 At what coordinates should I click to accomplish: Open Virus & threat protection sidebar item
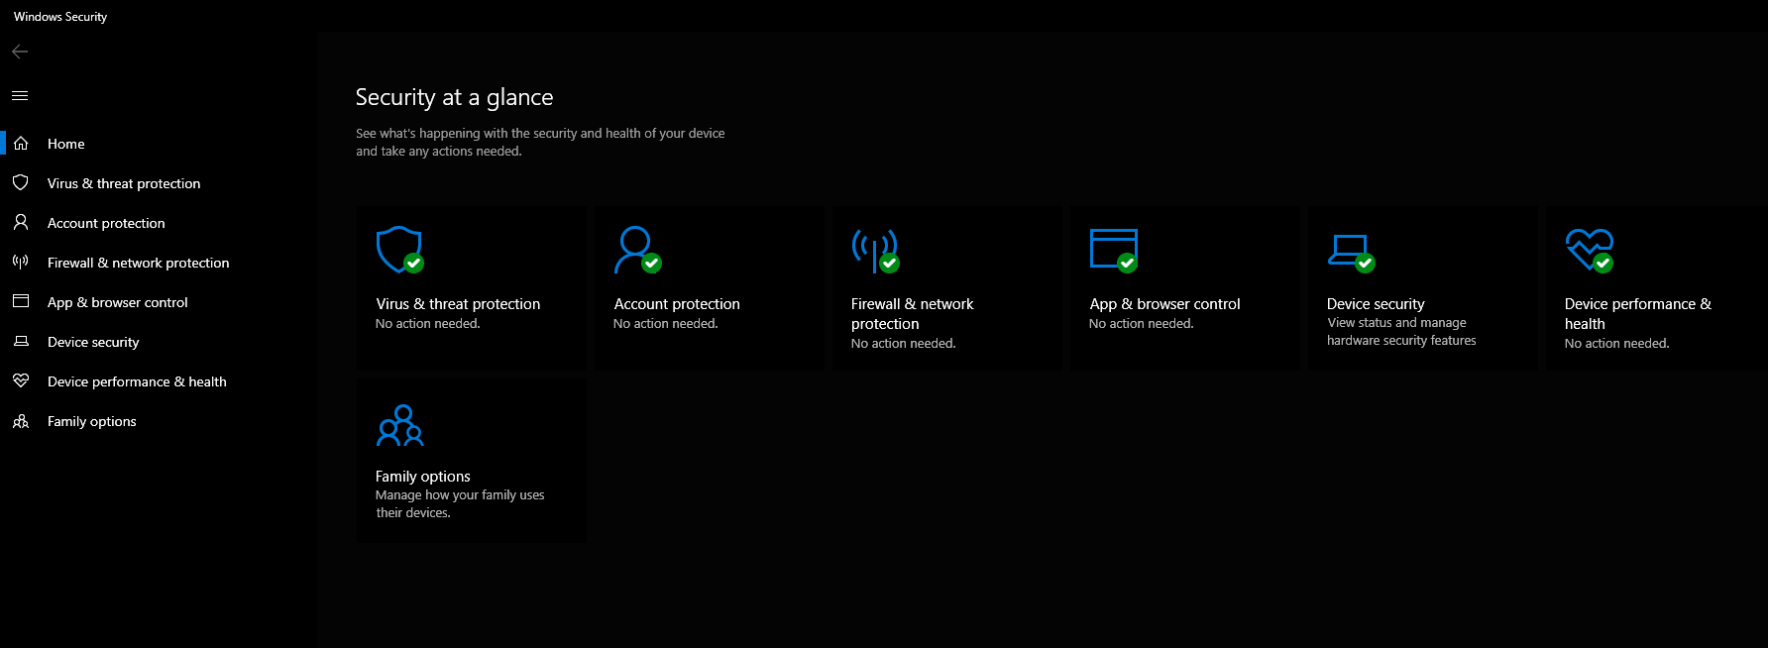pos(123,183)
